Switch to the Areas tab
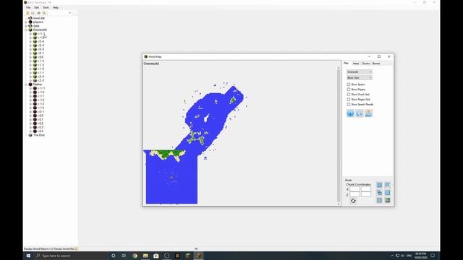463x260 pixels. 356,64
